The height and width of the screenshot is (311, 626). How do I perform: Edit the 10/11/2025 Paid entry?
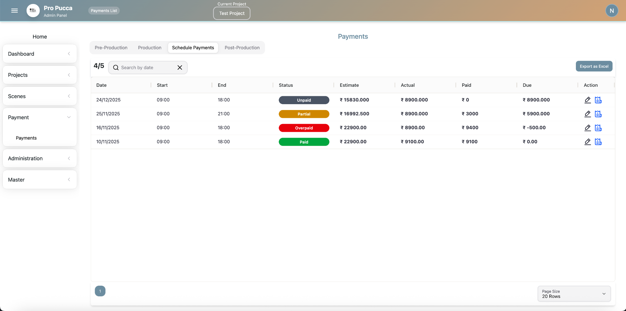[x=587, y=142]
